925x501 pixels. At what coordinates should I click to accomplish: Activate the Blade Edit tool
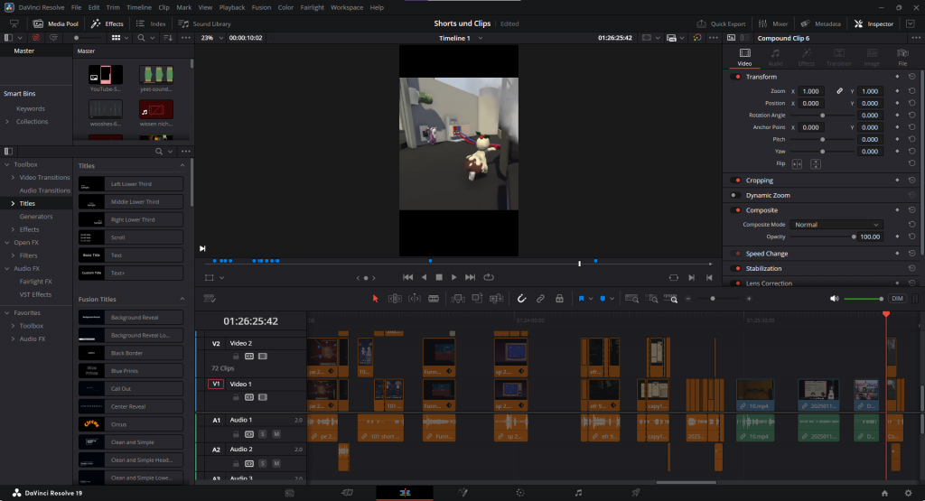tap(434, 298)
